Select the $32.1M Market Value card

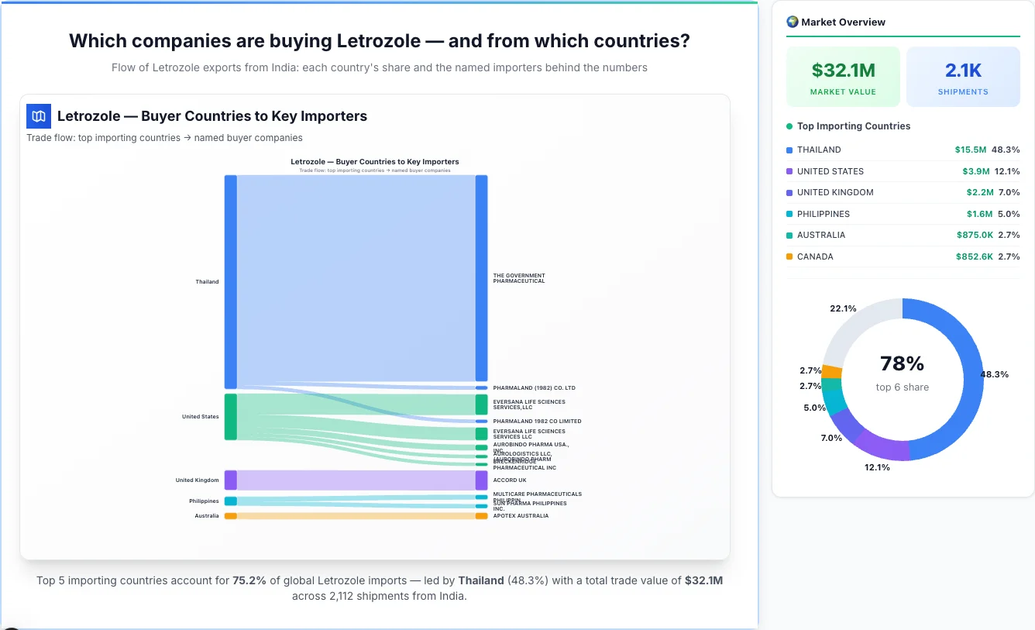843,76
